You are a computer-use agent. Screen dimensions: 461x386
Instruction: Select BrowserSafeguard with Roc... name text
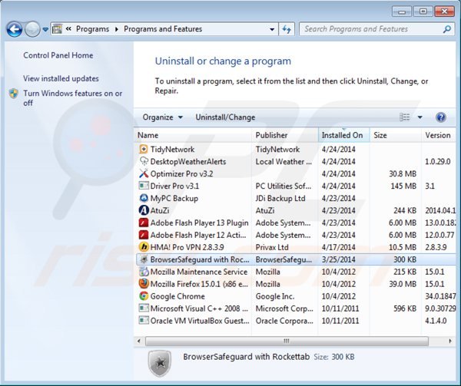200,259
